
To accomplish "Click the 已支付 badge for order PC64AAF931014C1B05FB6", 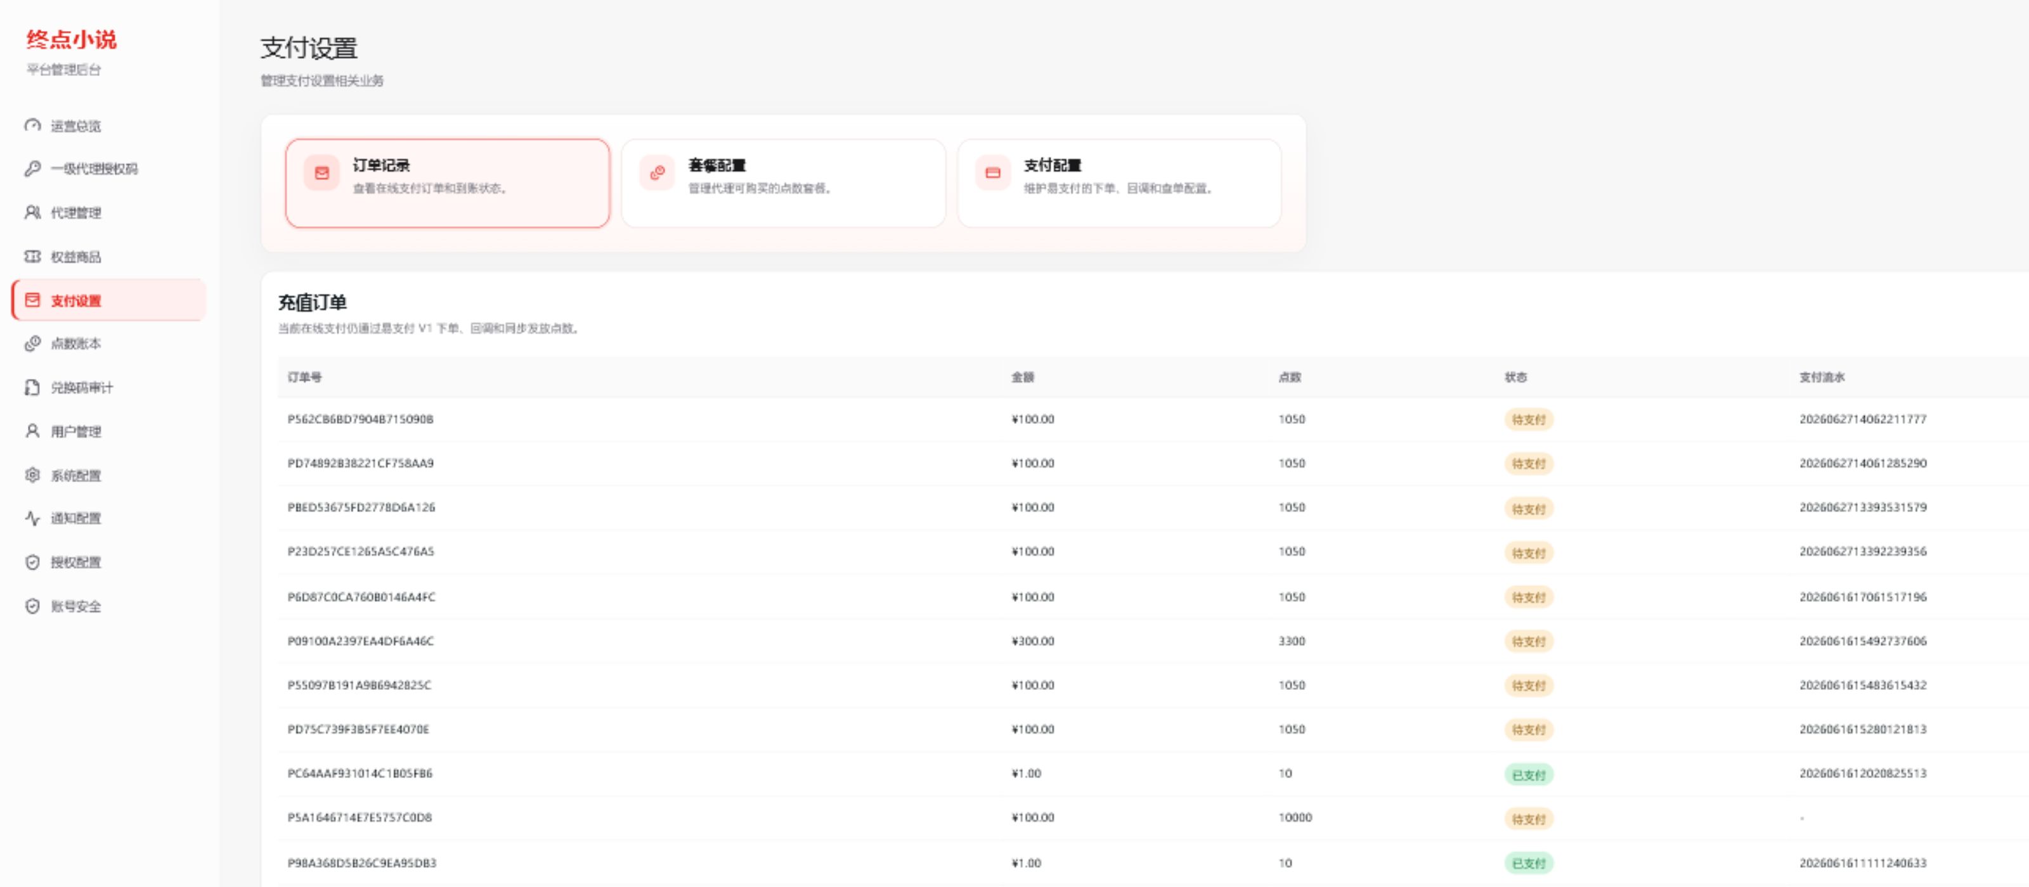I will tap(1529, 774).
